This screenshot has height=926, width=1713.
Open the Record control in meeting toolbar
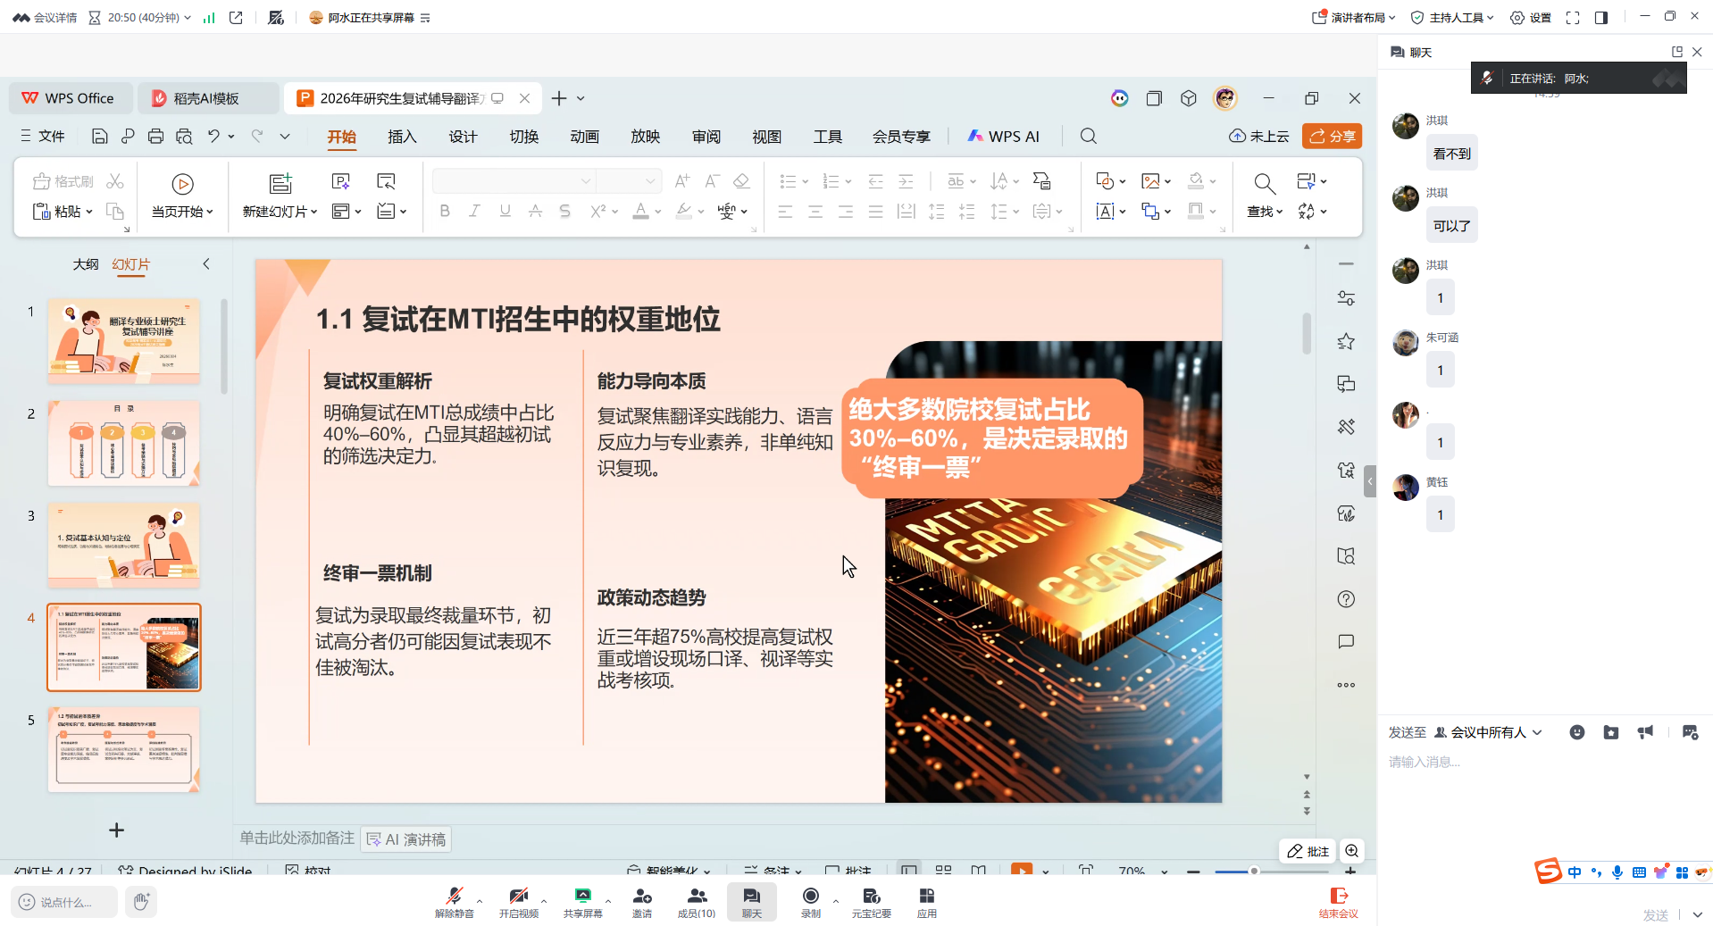pos(810,901)
